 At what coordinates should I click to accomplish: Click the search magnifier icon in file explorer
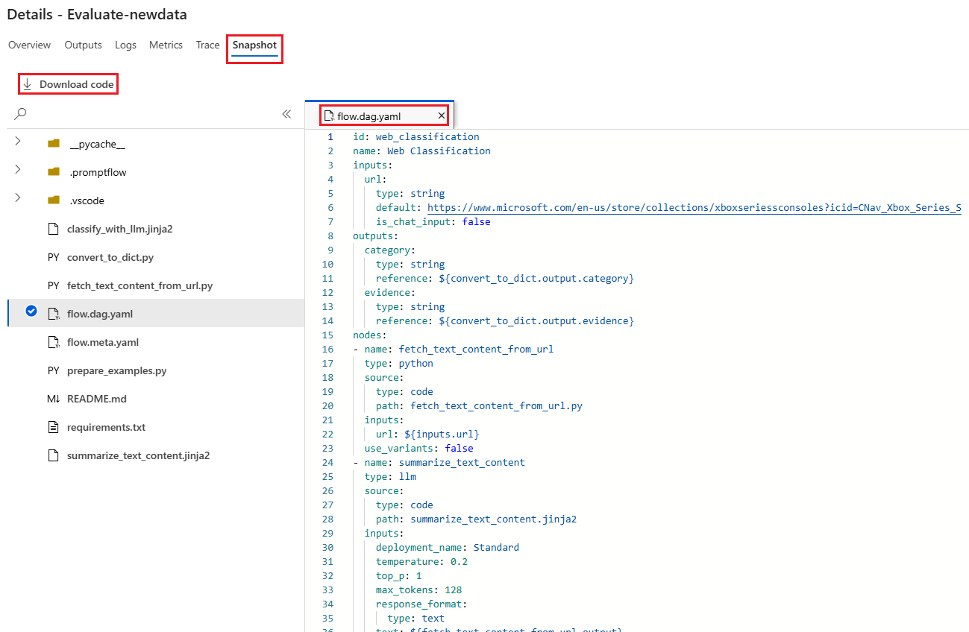tap(21, 114)
